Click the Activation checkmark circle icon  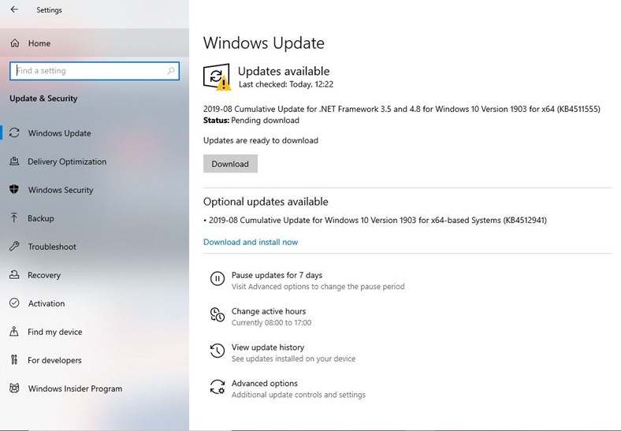(14, 303)
